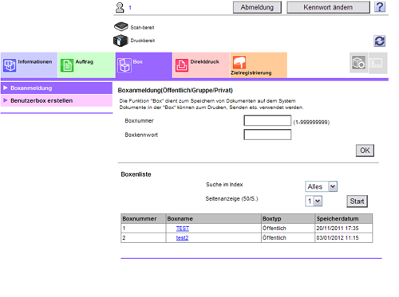
Task: Click the scanner status icon
Action: tap(121, 27)
